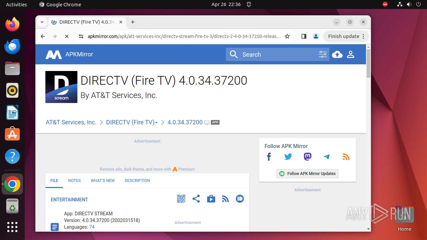Viewport: 427px width, 240px height.
Task: Open the APKMirror account icon
Action: [351, 54]
